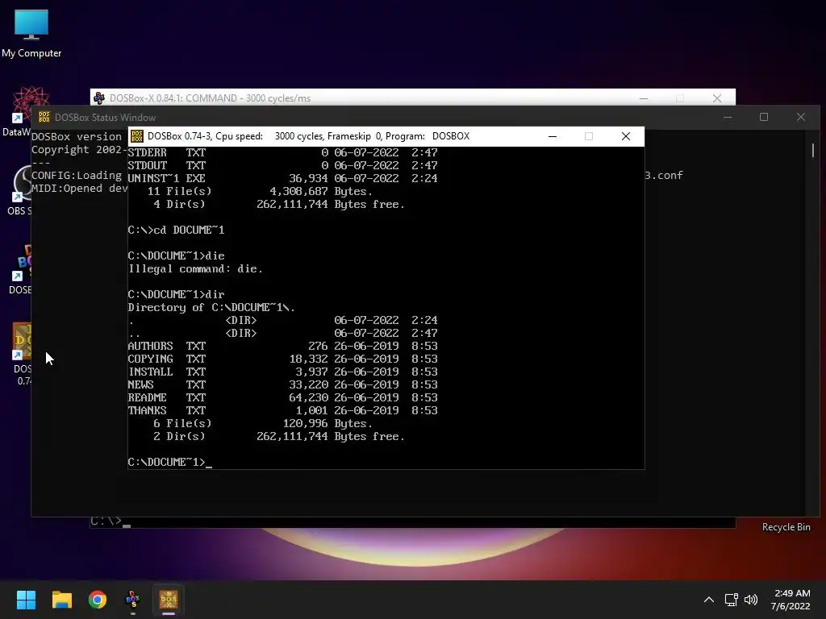
Task: Click the STDERR TXT line
Action: 282,152
